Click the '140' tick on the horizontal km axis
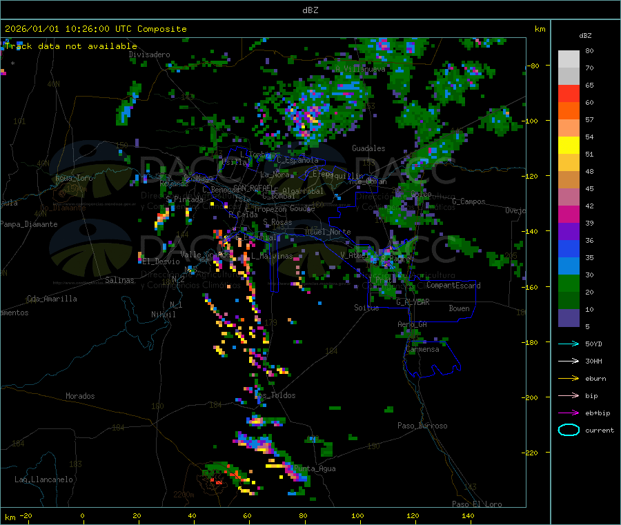621x525 pixels. pos(468,515)
